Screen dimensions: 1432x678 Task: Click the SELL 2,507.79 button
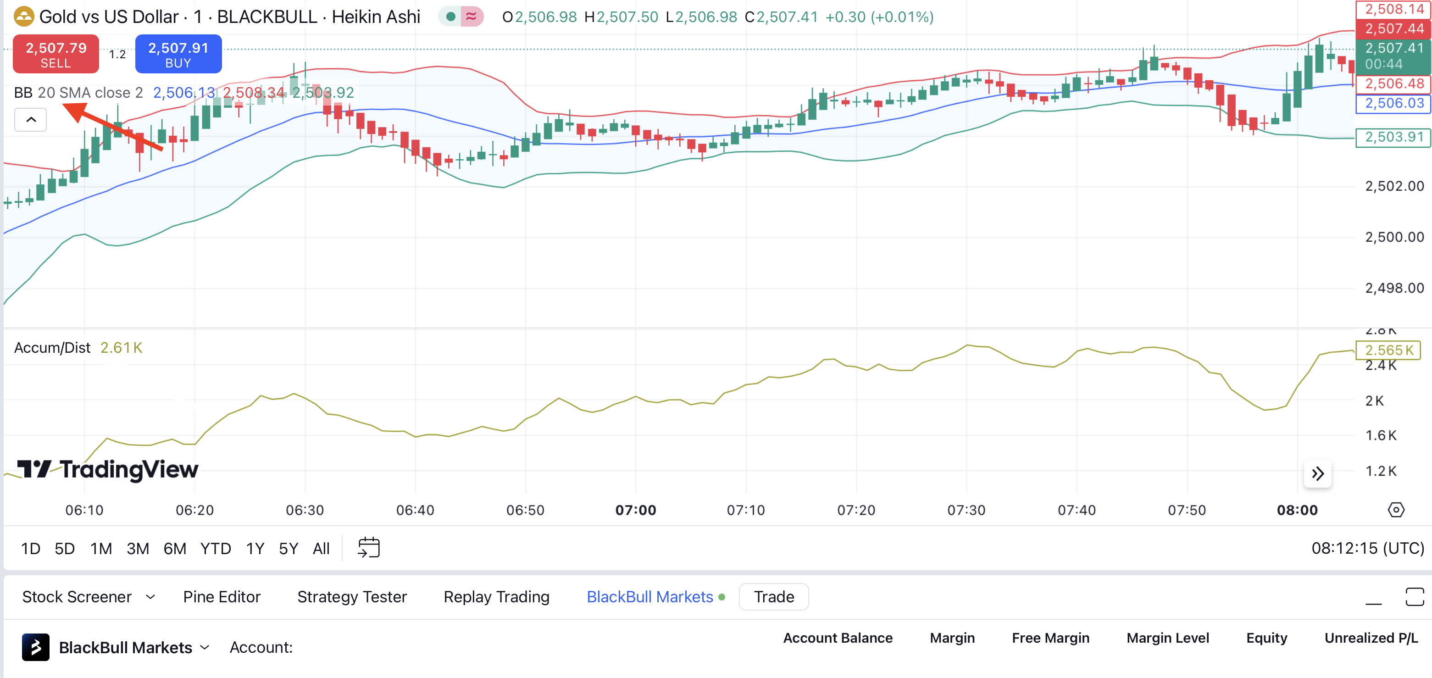click(56, 54)
